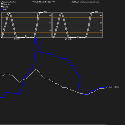Click the 20 level in FULL chart

(101, 30)
